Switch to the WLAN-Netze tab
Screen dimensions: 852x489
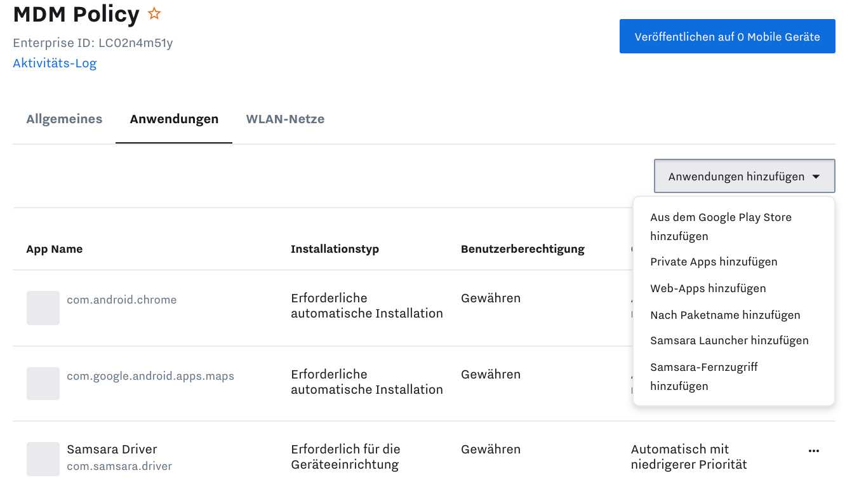click(285, 119)
